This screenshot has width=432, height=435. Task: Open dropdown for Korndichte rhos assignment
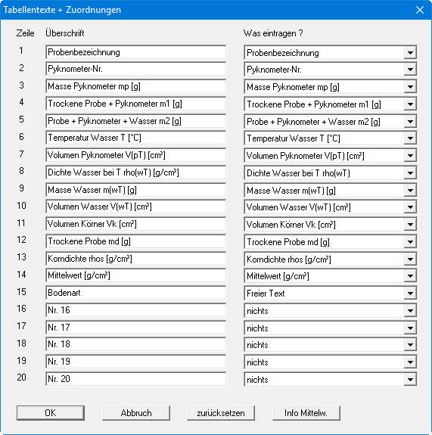pyautogui.click(x=410, y=259)
